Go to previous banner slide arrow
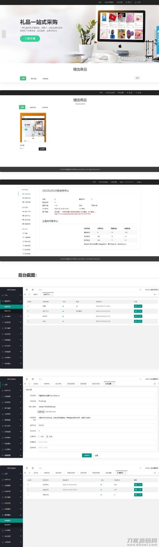The height and width of the screenshot is (547, 159). [x=4, y=34]
